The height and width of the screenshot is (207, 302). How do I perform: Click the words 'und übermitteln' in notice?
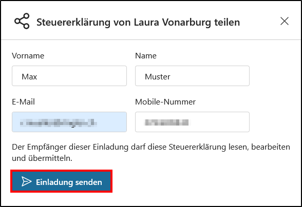[42, 158]
